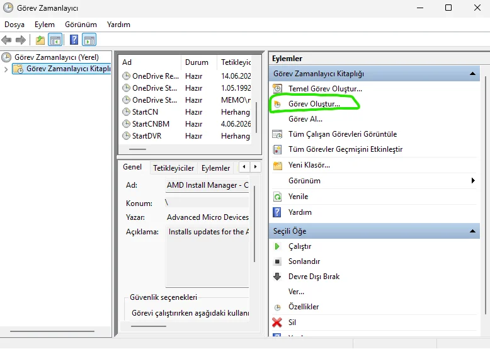Click the Tetikleyici column header
This screenshot has width=490, height=349.
[x=236, y=62]
